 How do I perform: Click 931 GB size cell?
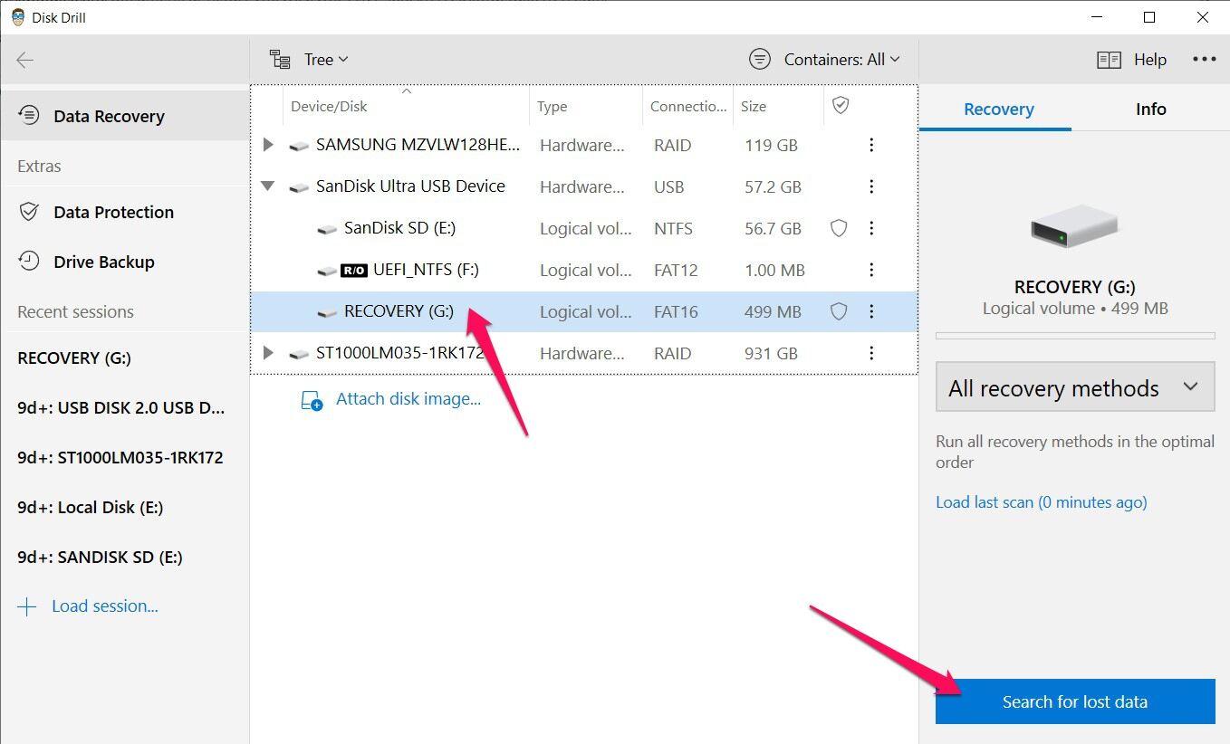771,353
